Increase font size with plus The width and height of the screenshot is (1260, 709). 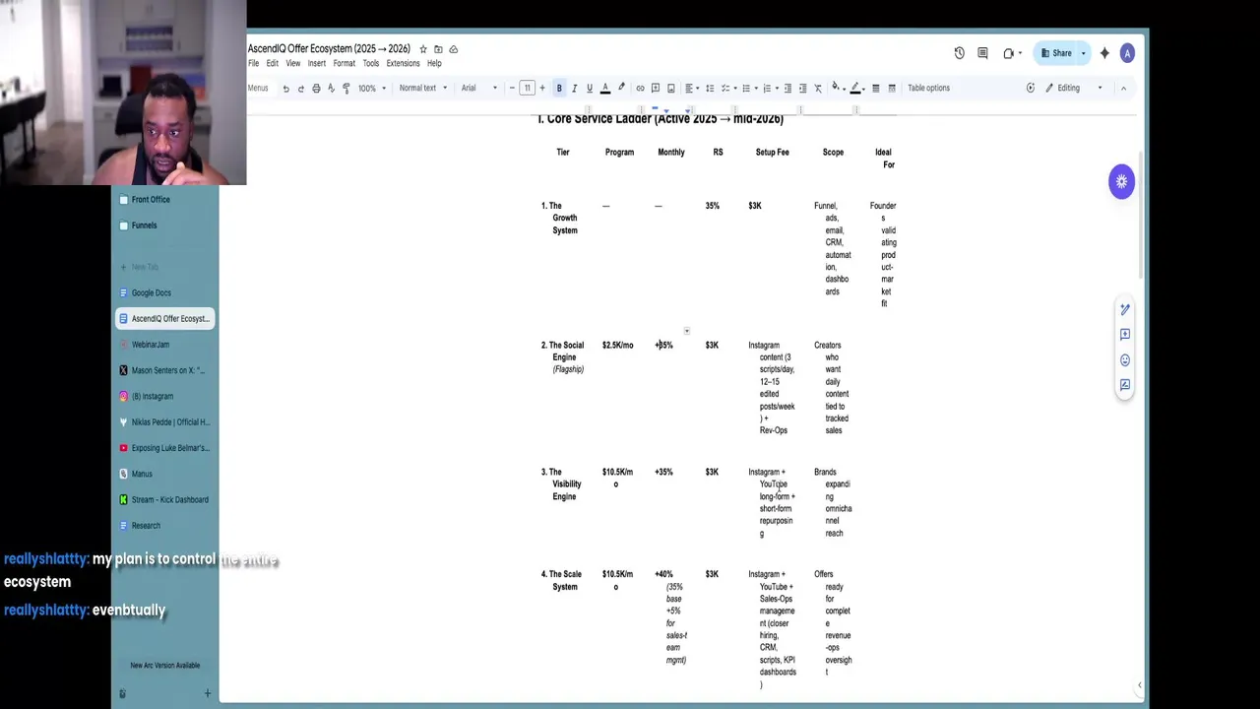point(541,89)
